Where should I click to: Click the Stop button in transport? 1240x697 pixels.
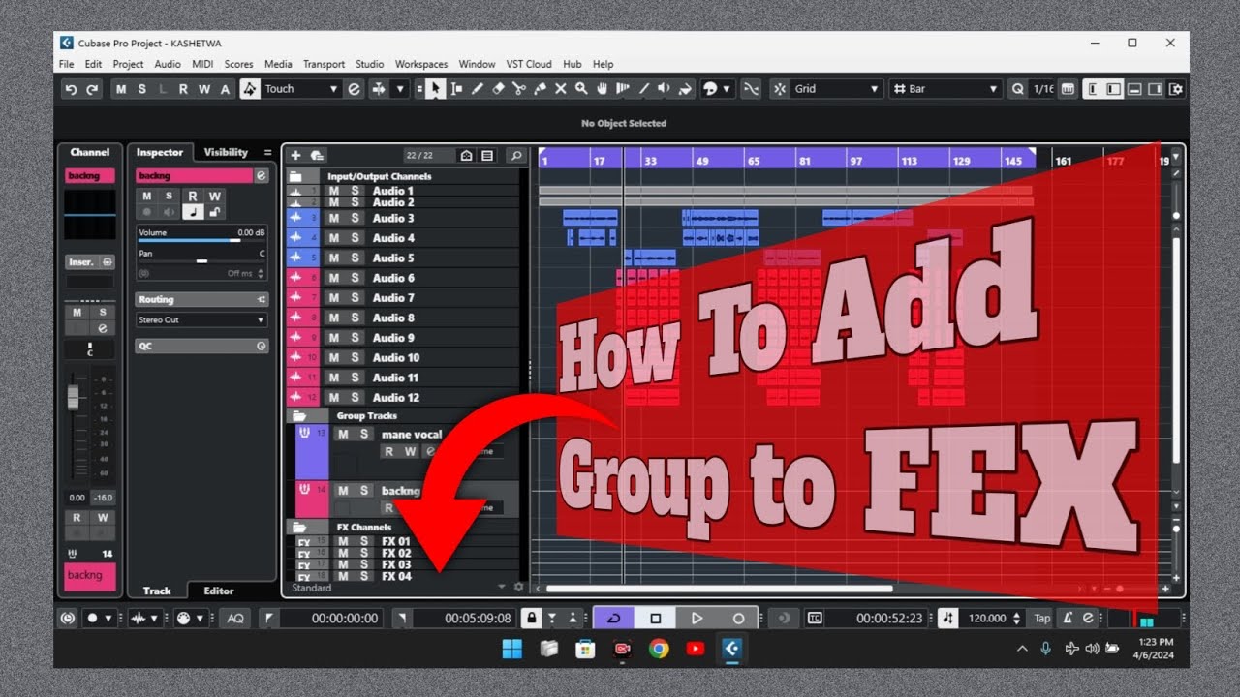655,618
